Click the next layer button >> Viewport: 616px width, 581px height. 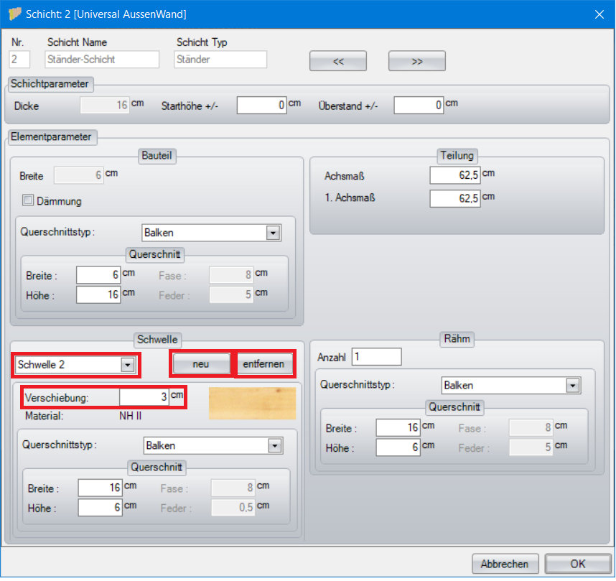(416, 62)
